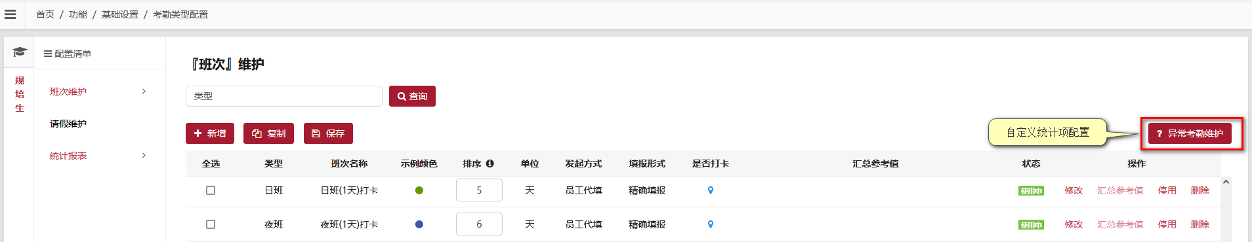This screenshot has height=242, width=1252.
Task: Click 删除 in the 夜班 row
Action: 1200,224
